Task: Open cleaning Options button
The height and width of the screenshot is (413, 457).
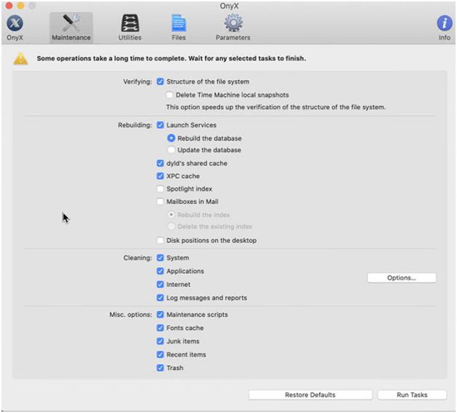Action: point(402,278)
